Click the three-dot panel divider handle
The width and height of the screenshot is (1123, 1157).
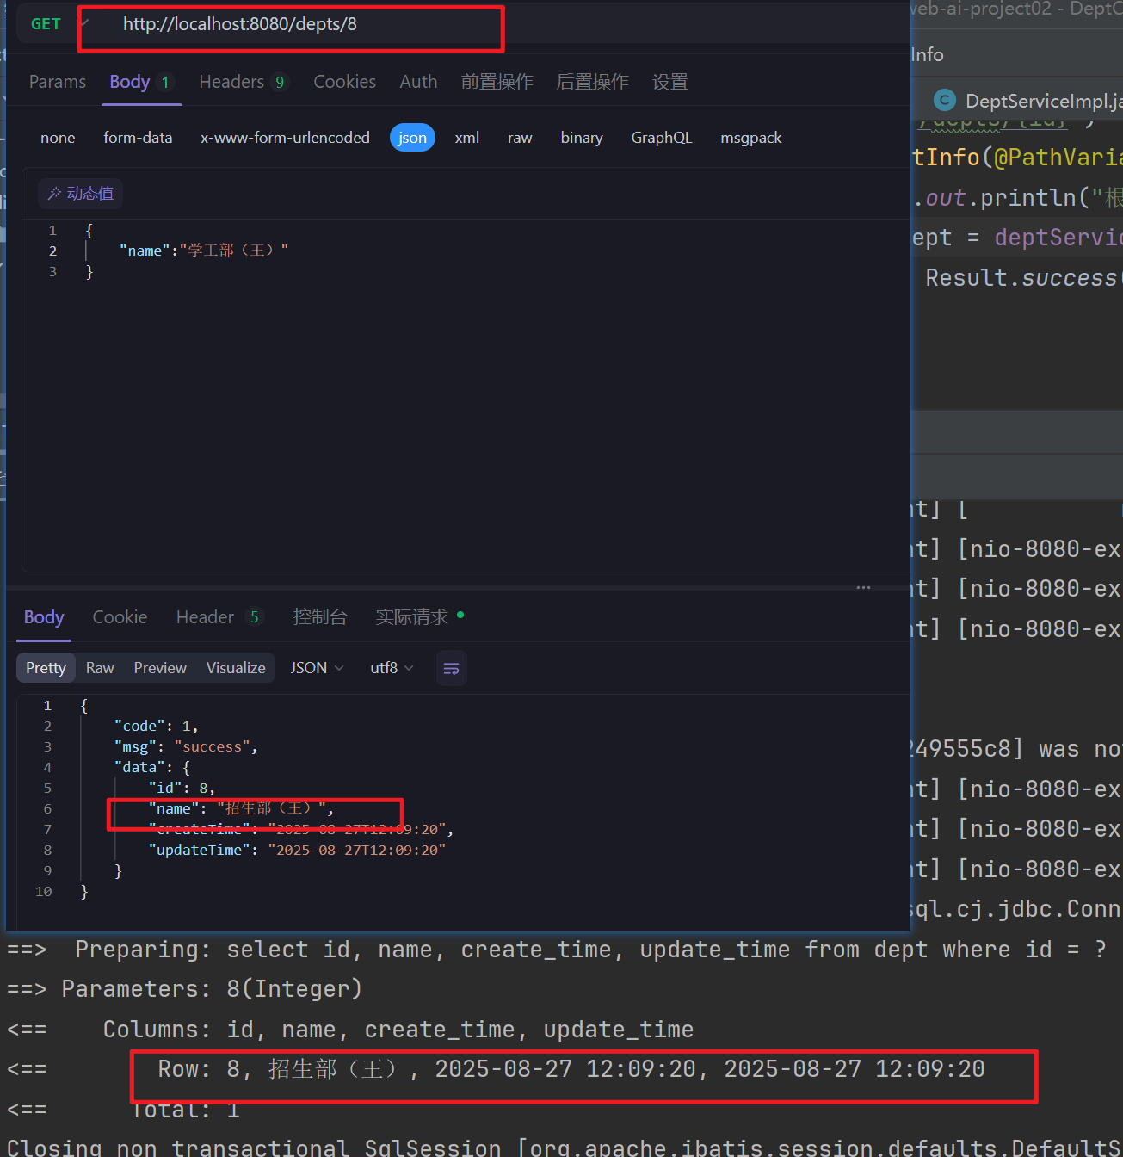863,587
